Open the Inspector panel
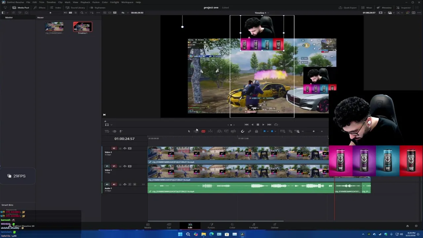This screenshot has height=238, width=423. pos(404,8)
